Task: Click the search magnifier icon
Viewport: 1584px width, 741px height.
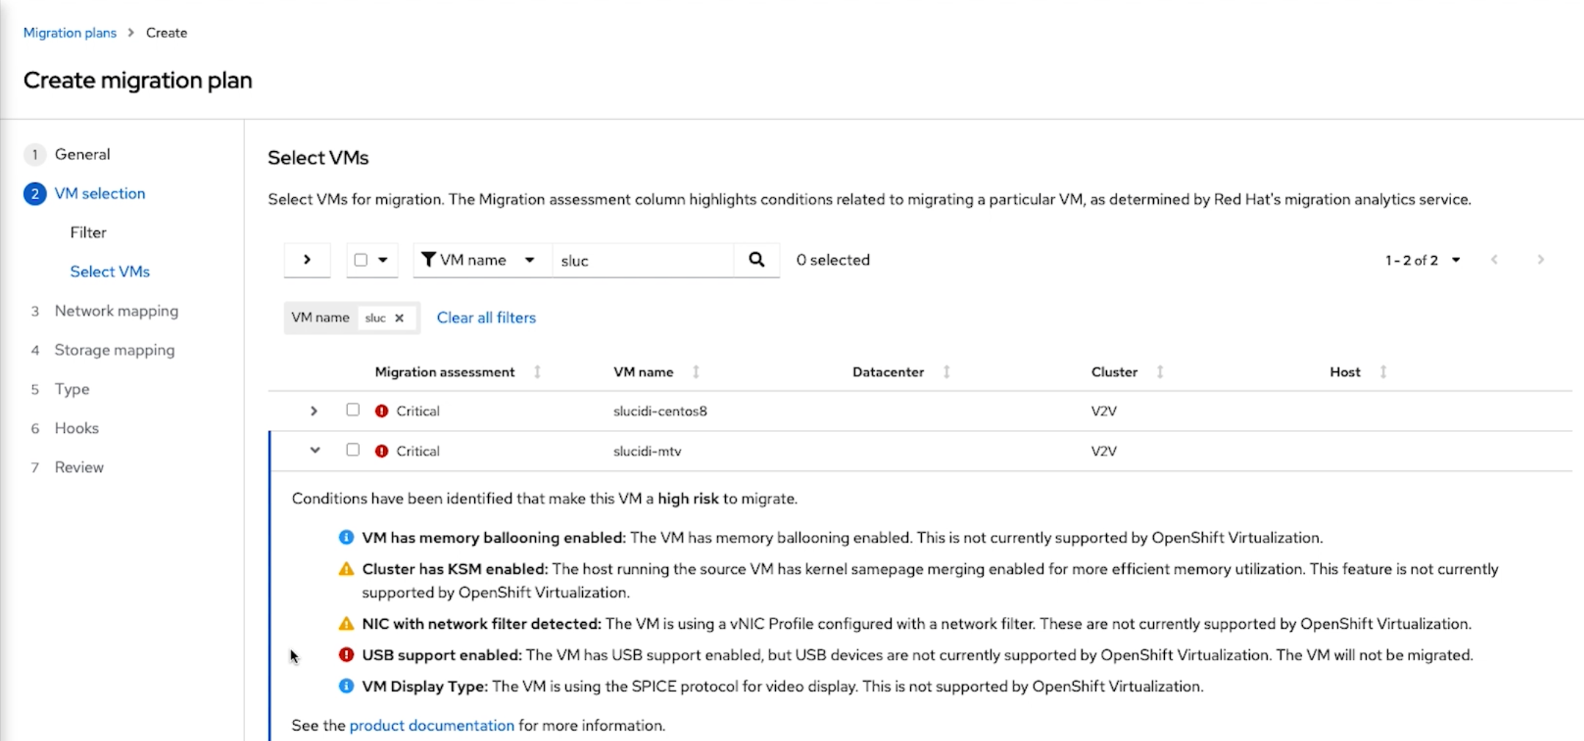Action: coord(756,260)
